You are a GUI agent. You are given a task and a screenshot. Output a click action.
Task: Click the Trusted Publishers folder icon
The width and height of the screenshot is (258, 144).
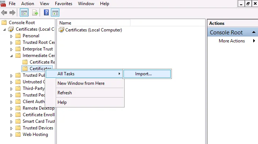click(x=18, y=75)
